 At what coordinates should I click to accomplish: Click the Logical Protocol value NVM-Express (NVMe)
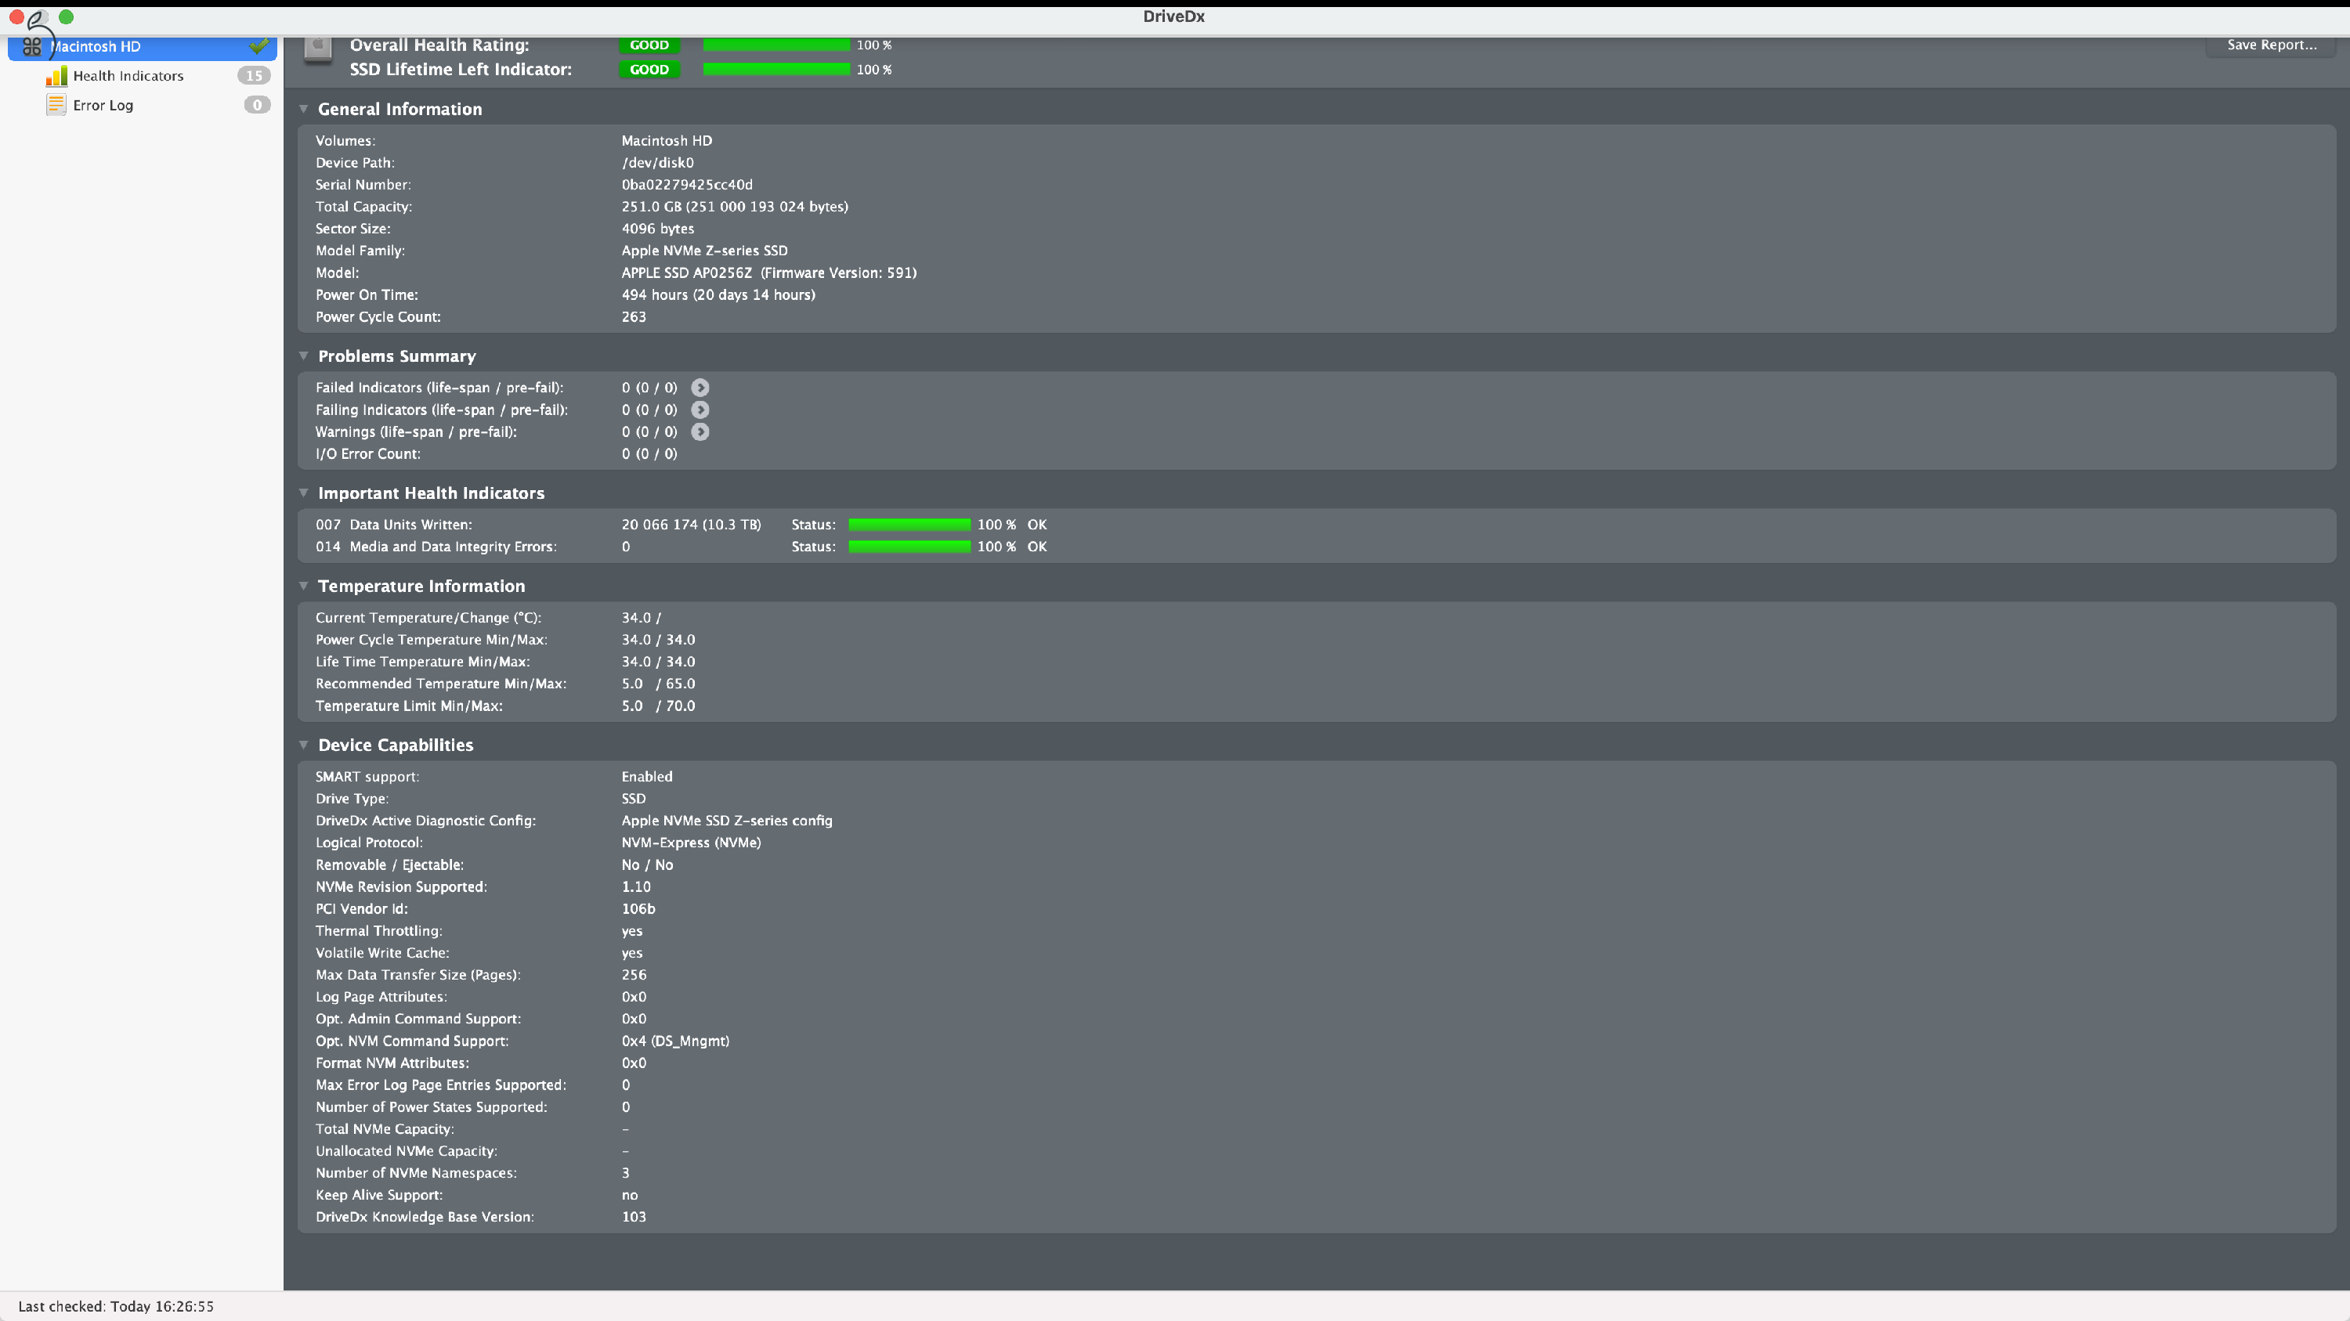tap(691, 843)
